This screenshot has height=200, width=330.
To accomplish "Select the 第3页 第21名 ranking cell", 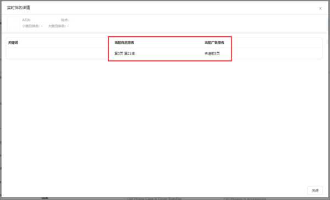I will pyautogui.click(x=125, y=54).
